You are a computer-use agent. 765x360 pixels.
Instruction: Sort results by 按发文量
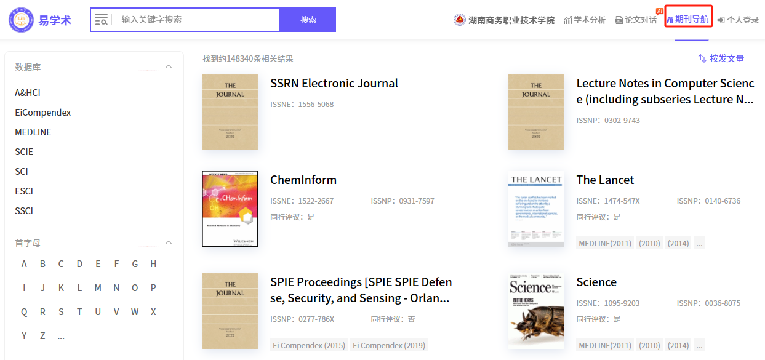[x=721, y=58]
